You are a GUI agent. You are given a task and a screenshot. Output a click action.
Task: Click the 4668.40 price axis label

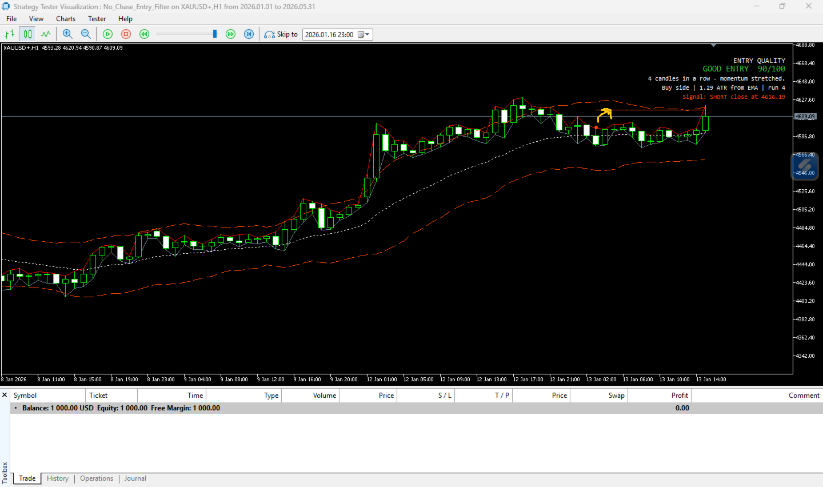click(x=805, y=63)
